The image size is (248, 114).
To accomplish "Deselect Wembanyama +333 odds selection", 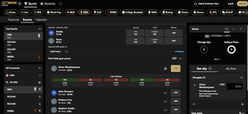I will pos(176,69).
